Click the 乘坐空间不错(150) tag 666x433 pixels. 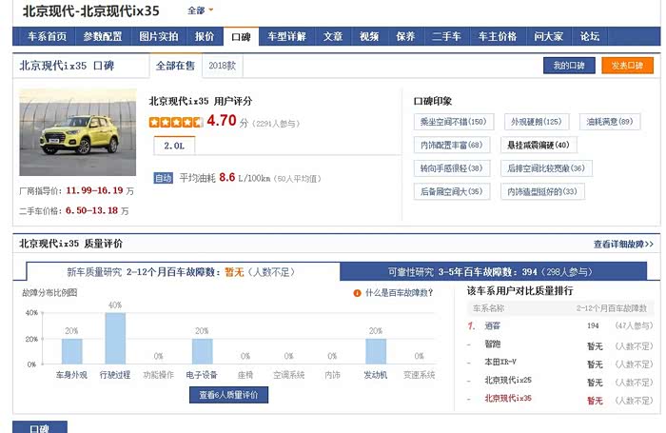[x=453, y=122]
